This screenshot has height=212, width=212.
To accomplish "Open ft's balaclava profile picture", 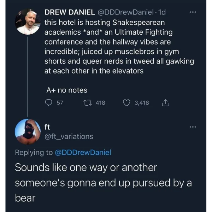I will tap(28, 131).
